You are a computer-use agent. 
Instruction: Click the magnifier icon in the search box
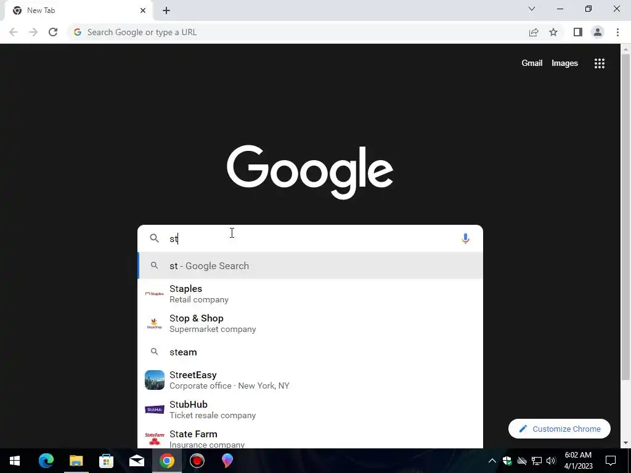155,238
